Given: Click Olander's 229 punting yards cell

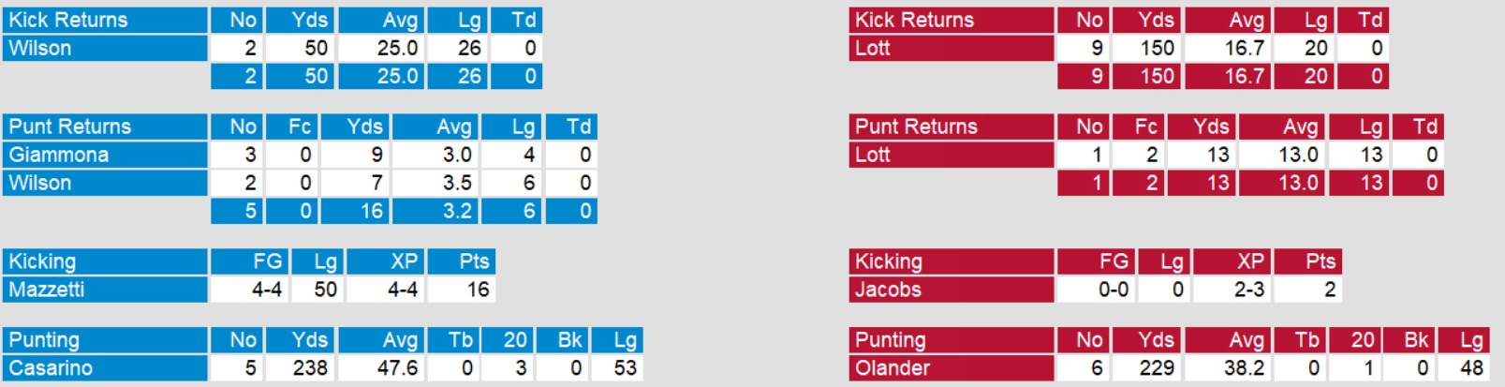Looking at the screenshot, I should (1147, 368).
